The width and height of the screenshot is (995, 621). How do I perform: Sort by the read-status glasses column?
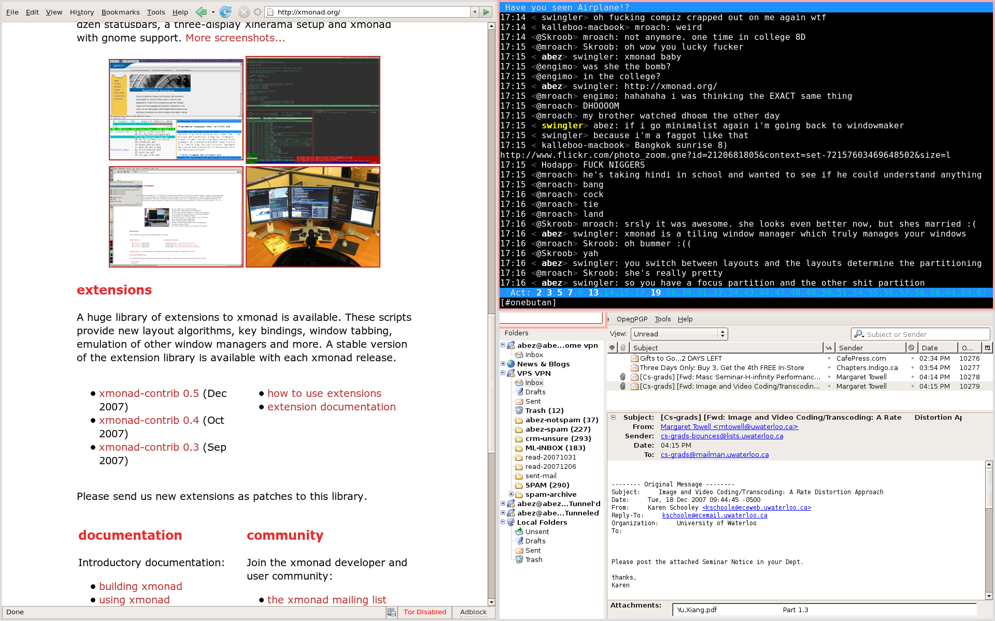(829, 348)
